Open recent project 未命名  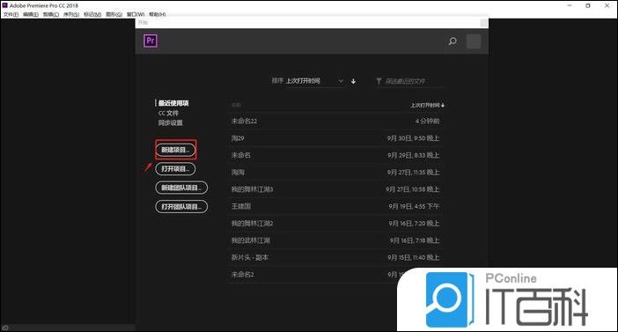(x=335, y=155)
